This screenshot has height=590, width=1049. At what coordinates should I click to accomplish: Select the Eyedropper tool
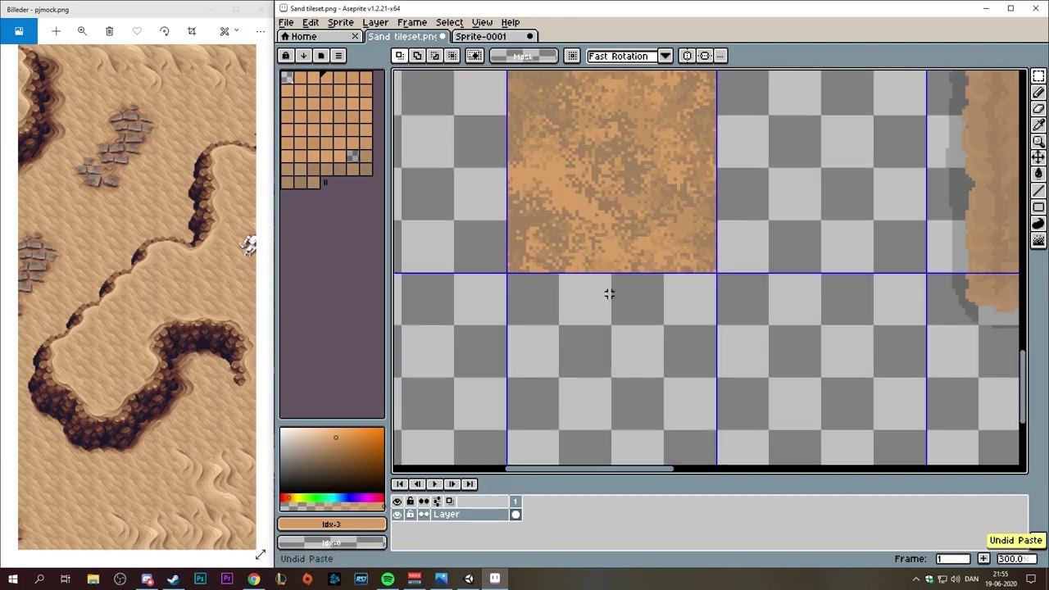1038,125
